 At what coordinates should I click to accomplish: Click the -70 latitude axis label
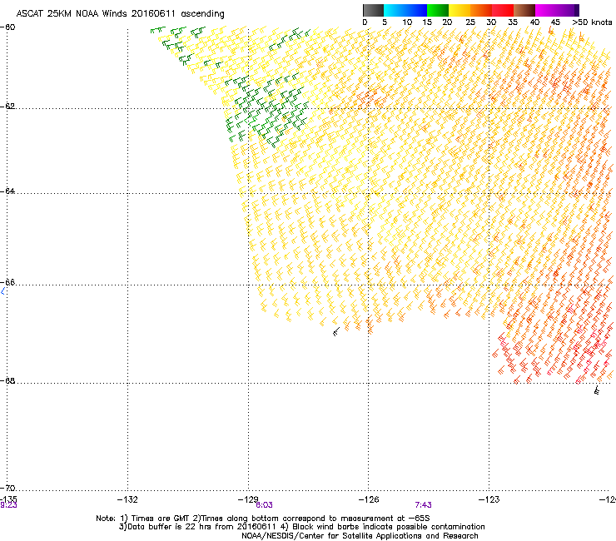tap(7, 489)
